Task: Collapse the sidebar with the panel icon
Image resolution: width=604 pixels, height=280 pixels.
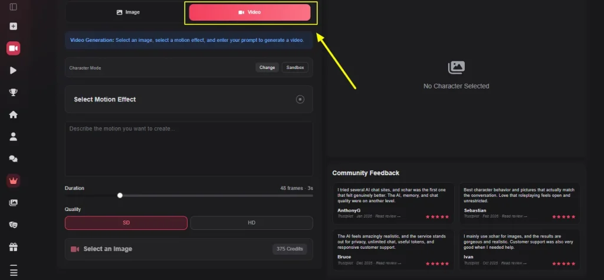Action: point(14,7)
